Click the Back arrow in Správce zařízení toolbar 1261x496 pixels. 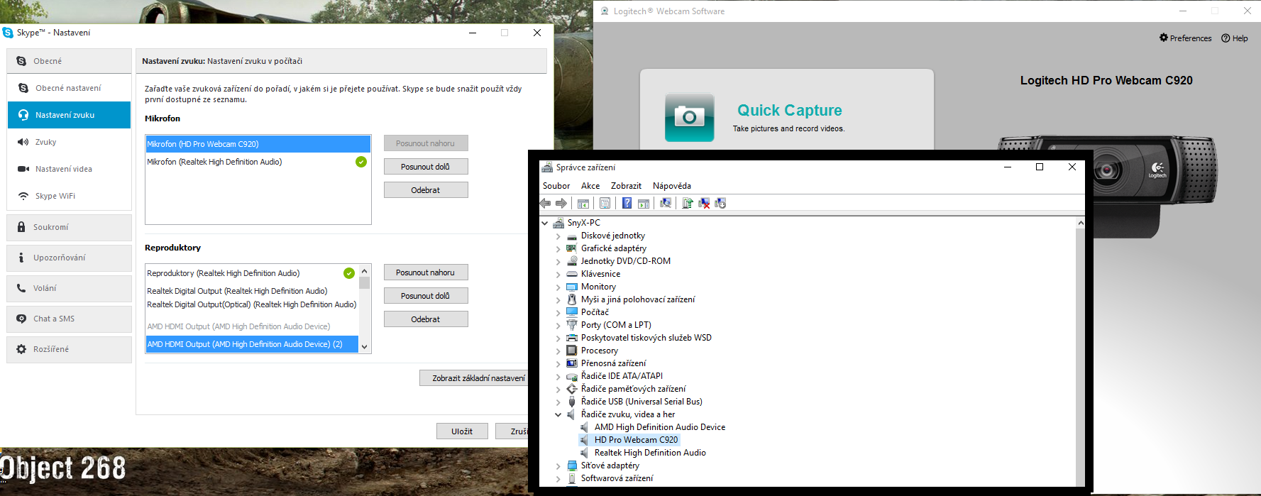point(545,204)
